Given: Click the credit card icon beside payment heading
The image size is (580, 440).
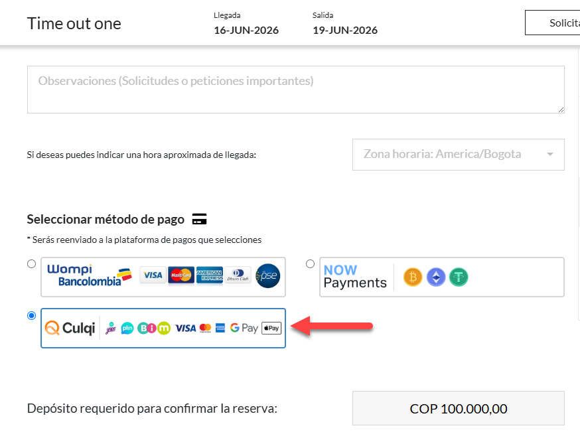Looking at the screenshot, I should click(199, 219).
